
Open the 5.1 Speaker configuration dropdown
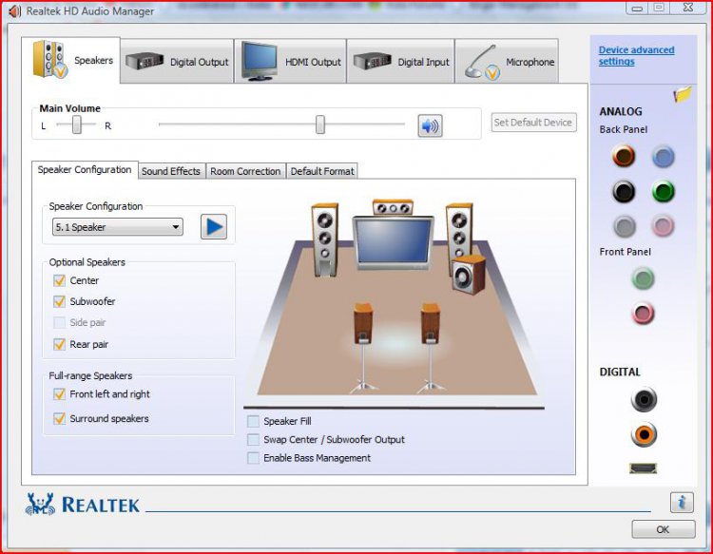118,227
